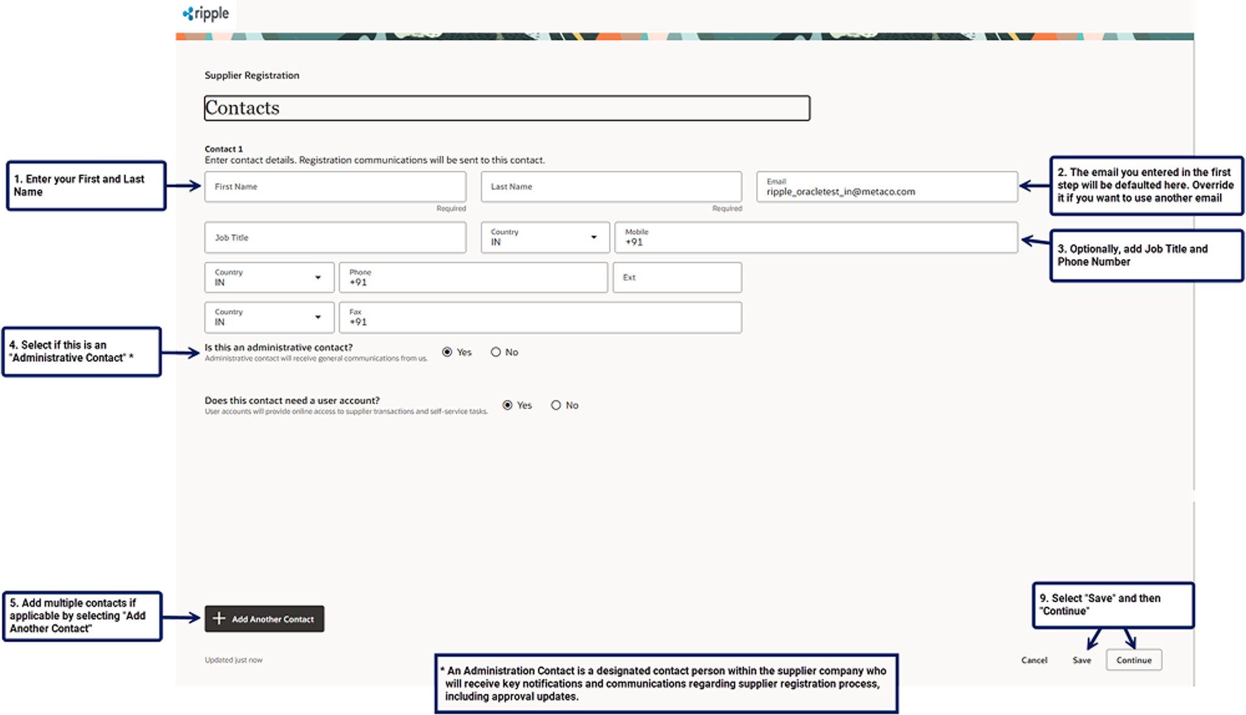Click the 'Contact 1' section label
Screen dimensions: 1246x715
(224, 149)
